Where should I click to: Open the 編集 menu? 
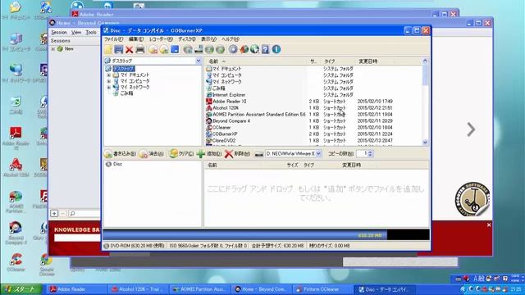click(x=136, y=39)
